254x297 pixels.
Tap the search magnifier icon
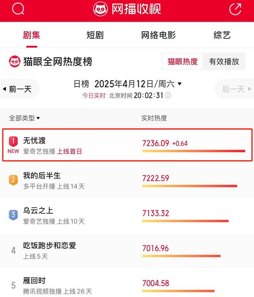click(x=18, y=9)
